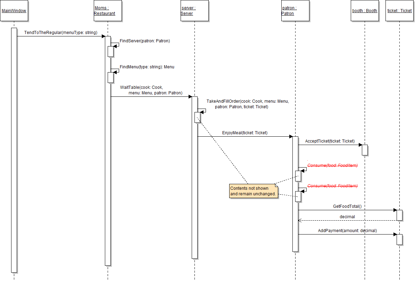
Task: Select the MainWindow lifeline header box
Action: [14, 11]
